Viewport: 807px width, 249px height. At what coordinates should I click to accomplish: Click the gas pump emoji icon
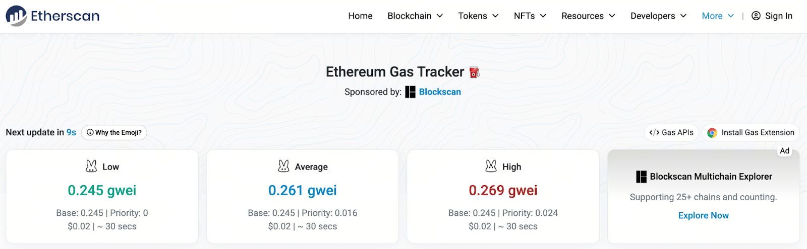coord(474,72)
